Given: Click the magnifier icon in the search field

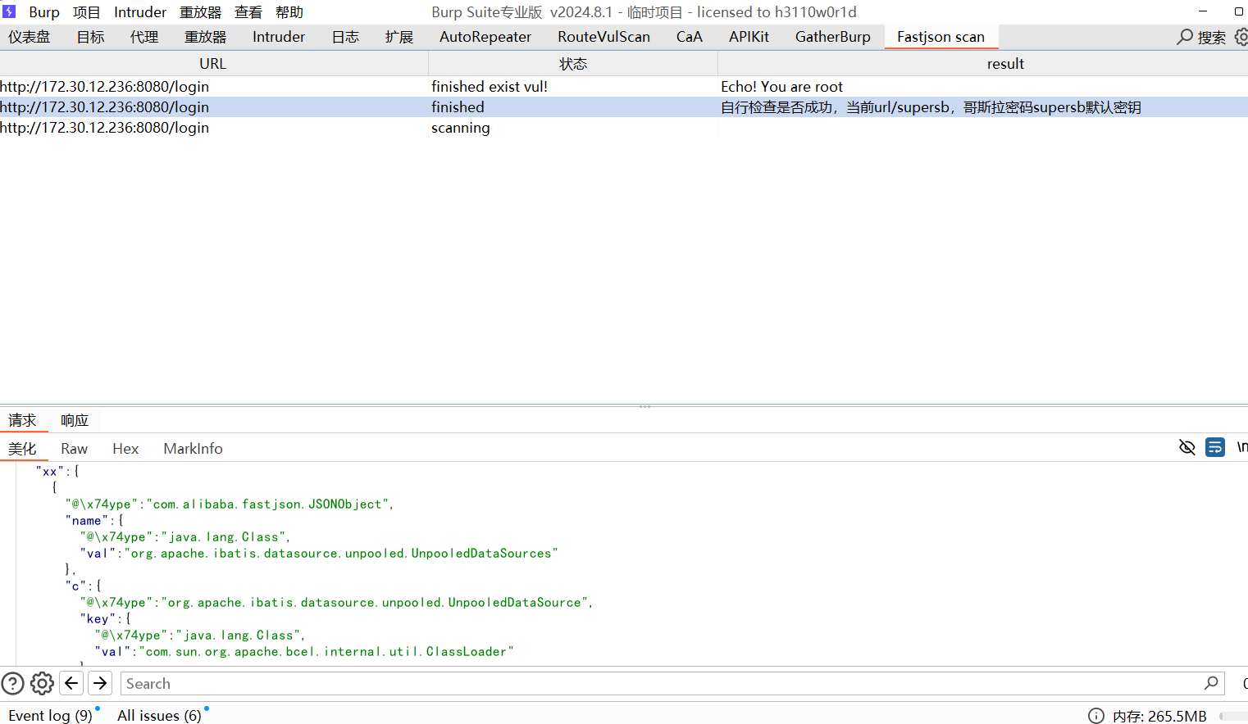Looking at the screenshot, I should click(x=1211, y=683).
